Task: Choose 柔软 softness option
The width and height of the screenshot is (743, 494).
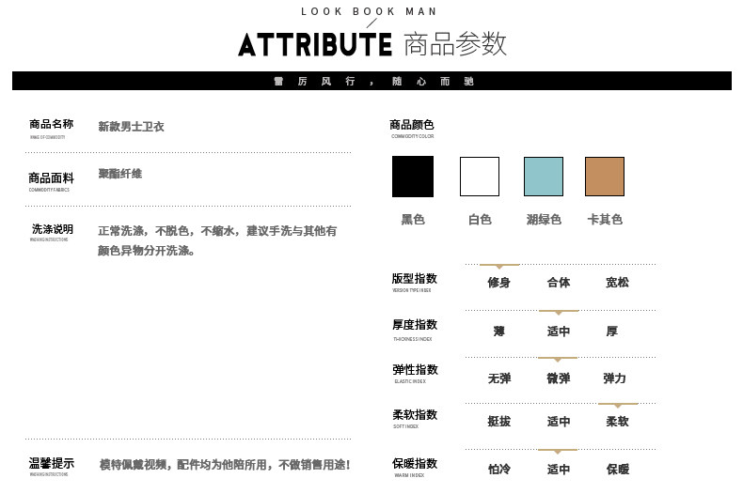Action: pos(617,422)
